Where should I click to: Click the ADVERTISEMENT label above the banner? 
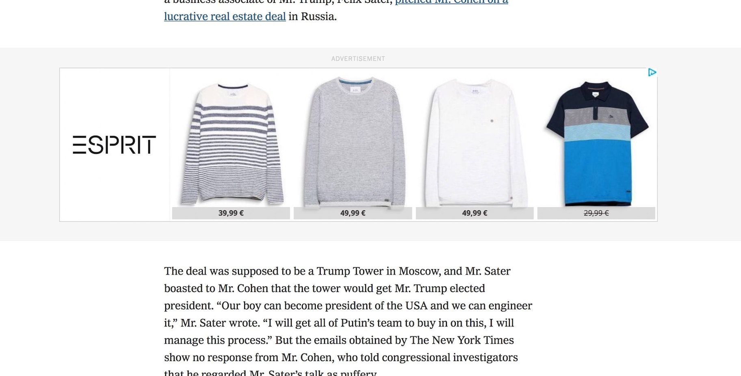click(x=358, y=59)
